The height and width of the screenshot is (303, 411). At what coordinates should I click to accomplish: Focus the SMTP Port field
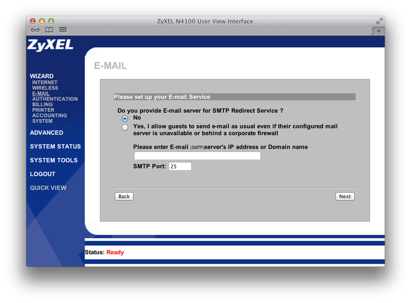180,166
